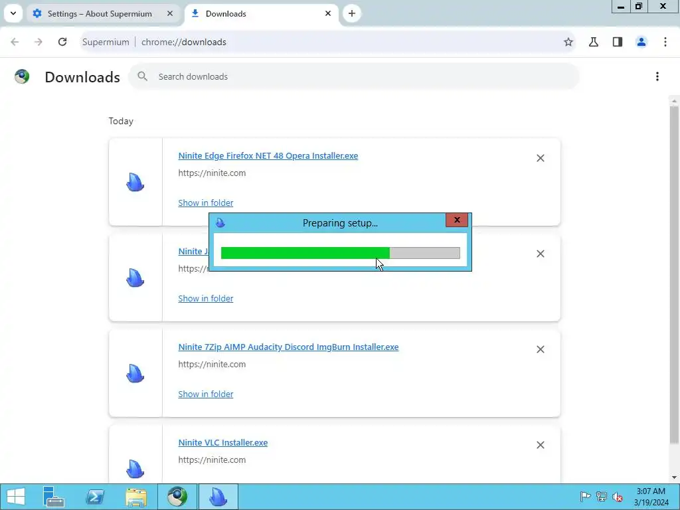Image resolution: width=680 pixels, height=510 pixels.
Task: Close the Preparing setup dialog
Action: (x=457, y=220)
